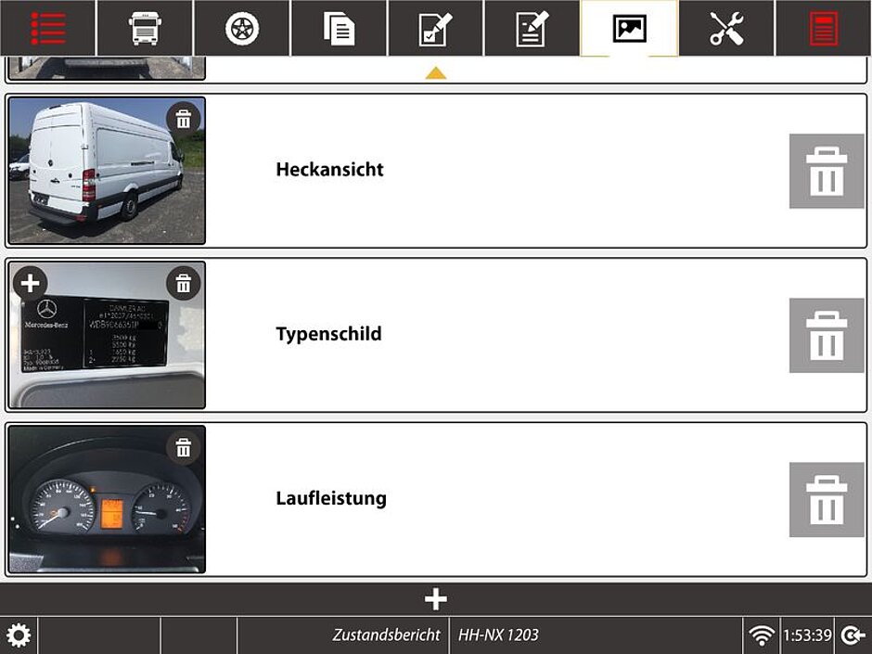Open the red report summary tab

click(x=823, y=28)
